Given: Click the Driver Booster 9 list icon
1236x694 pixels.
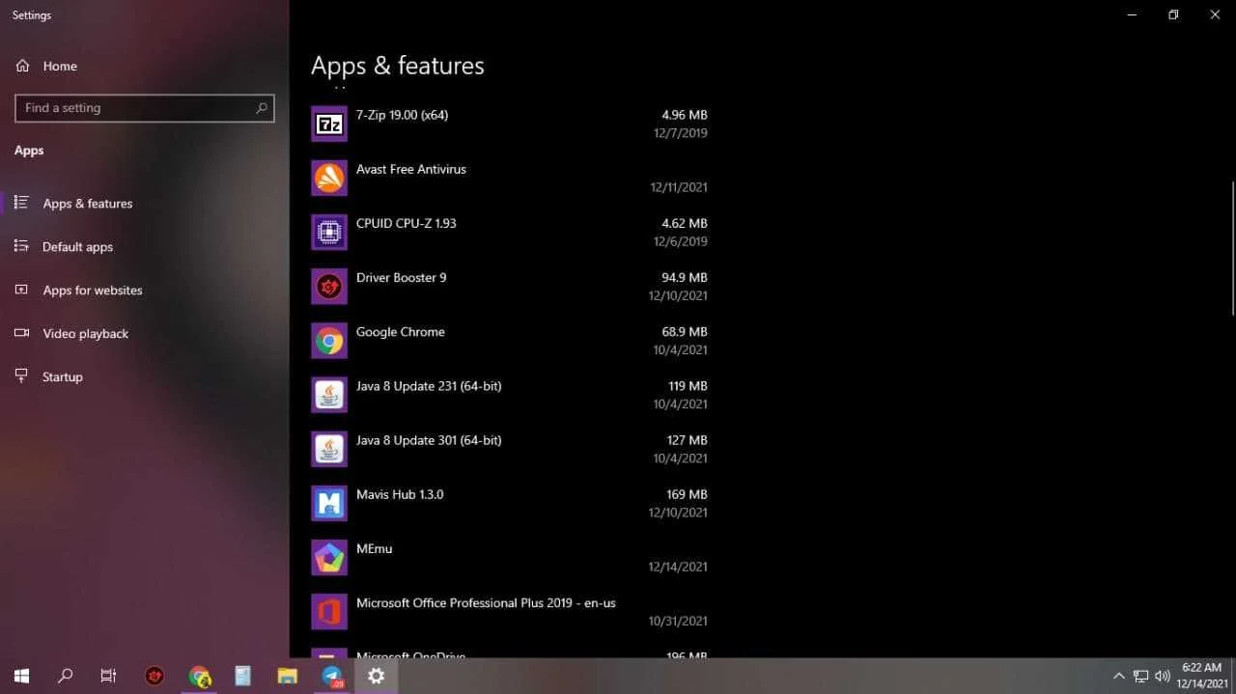Looking at the screenshot, I should tap(329, 286).
